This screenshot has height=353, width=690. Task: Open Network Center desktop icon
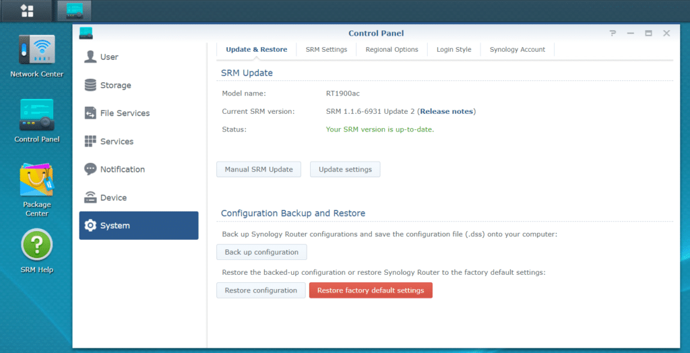[x=37, y=57]
